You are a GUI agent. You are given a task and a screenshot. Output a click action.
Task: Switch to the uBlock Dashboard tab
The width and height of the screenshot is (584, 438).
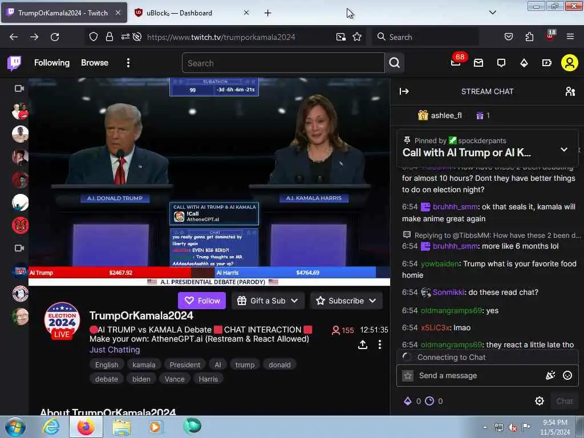pyautogui.click(x=179, y=13)
